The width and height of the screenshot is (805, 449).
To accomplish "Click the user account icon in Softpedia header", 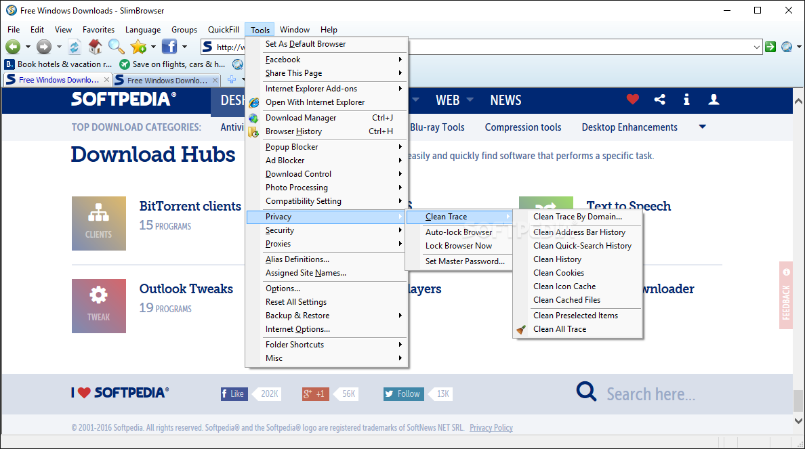I will 714,100.
